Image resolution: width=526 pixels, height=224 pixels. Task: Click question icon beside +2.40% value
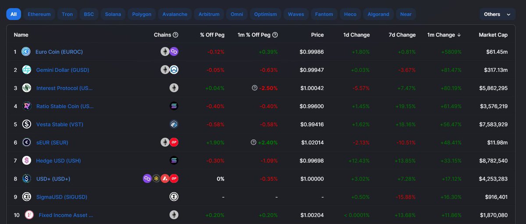(x=253, y=142)
